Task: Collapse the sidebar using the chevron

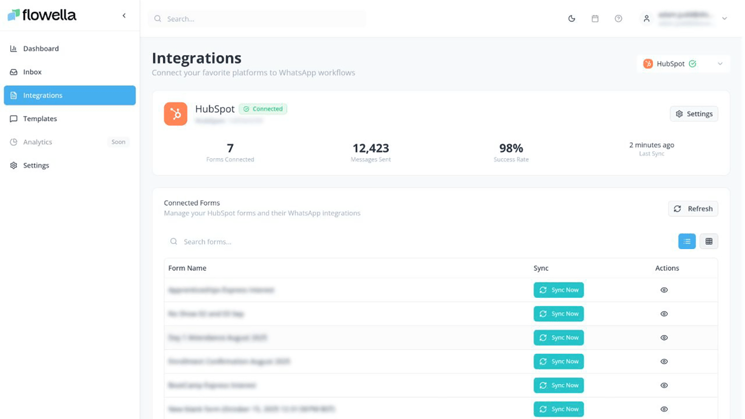Action: [124, 15]
